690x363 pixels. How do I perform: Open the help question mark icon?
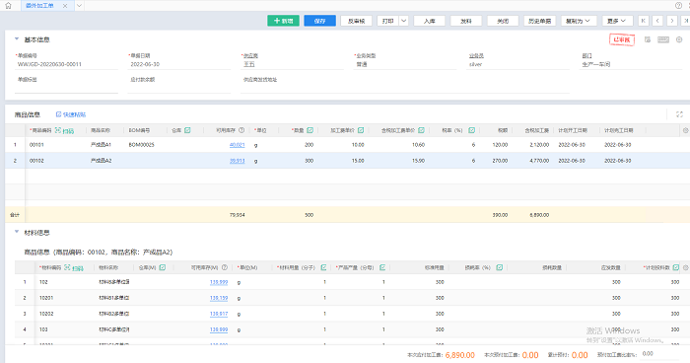point(678,6)
